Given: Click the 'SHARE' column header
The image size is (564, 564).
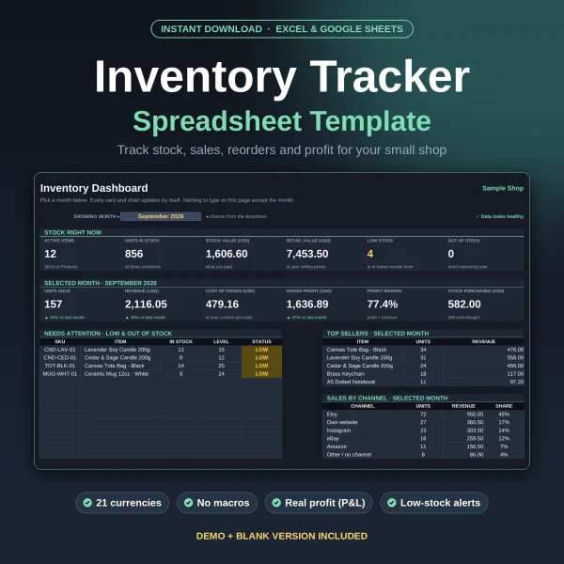Looking at the screenshot, I should point(504,406).
